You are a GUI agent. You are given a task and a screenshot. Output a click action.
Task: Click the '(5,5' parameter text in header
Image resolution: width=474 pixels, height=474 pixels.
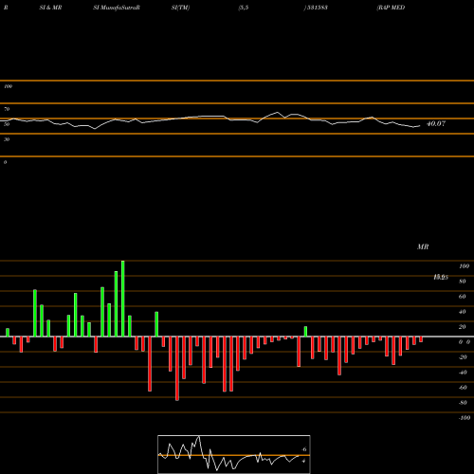(x=244, y=8)
